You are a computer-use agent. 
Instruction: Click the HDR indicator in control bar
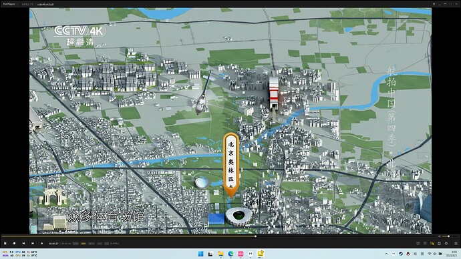pyautogui.click(x=84, y=244)
